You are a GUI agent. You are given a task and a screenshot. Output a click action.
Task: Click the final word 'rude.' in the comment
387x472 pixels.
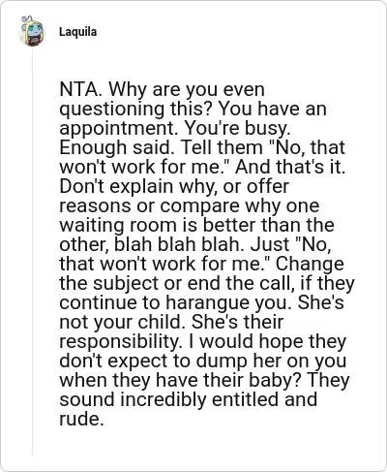click(81, 419)
